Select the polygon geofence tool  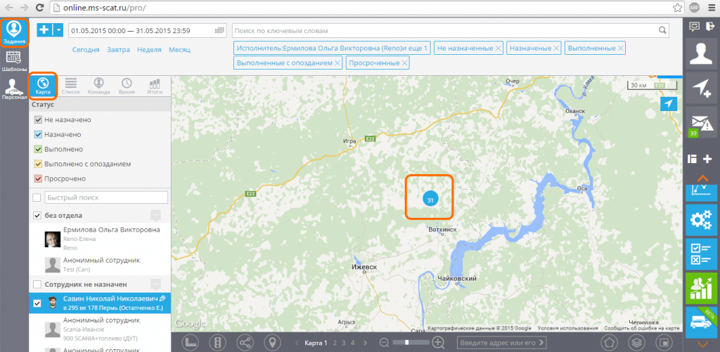(610, 342)
